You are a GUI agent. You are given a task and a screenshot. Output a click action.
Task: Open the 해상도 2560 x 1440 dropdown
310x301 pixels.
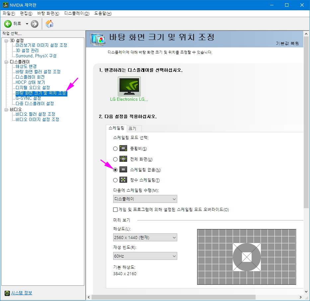(145, 237)
